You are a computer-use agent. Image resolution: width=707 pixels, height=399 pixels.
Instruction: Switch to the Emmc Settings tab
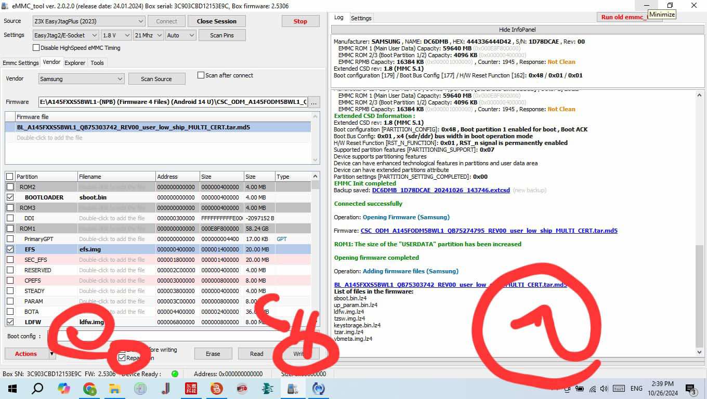pos(21,63)
